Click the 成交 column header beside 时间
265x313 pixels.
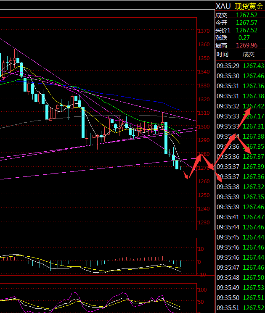[248, 54]
